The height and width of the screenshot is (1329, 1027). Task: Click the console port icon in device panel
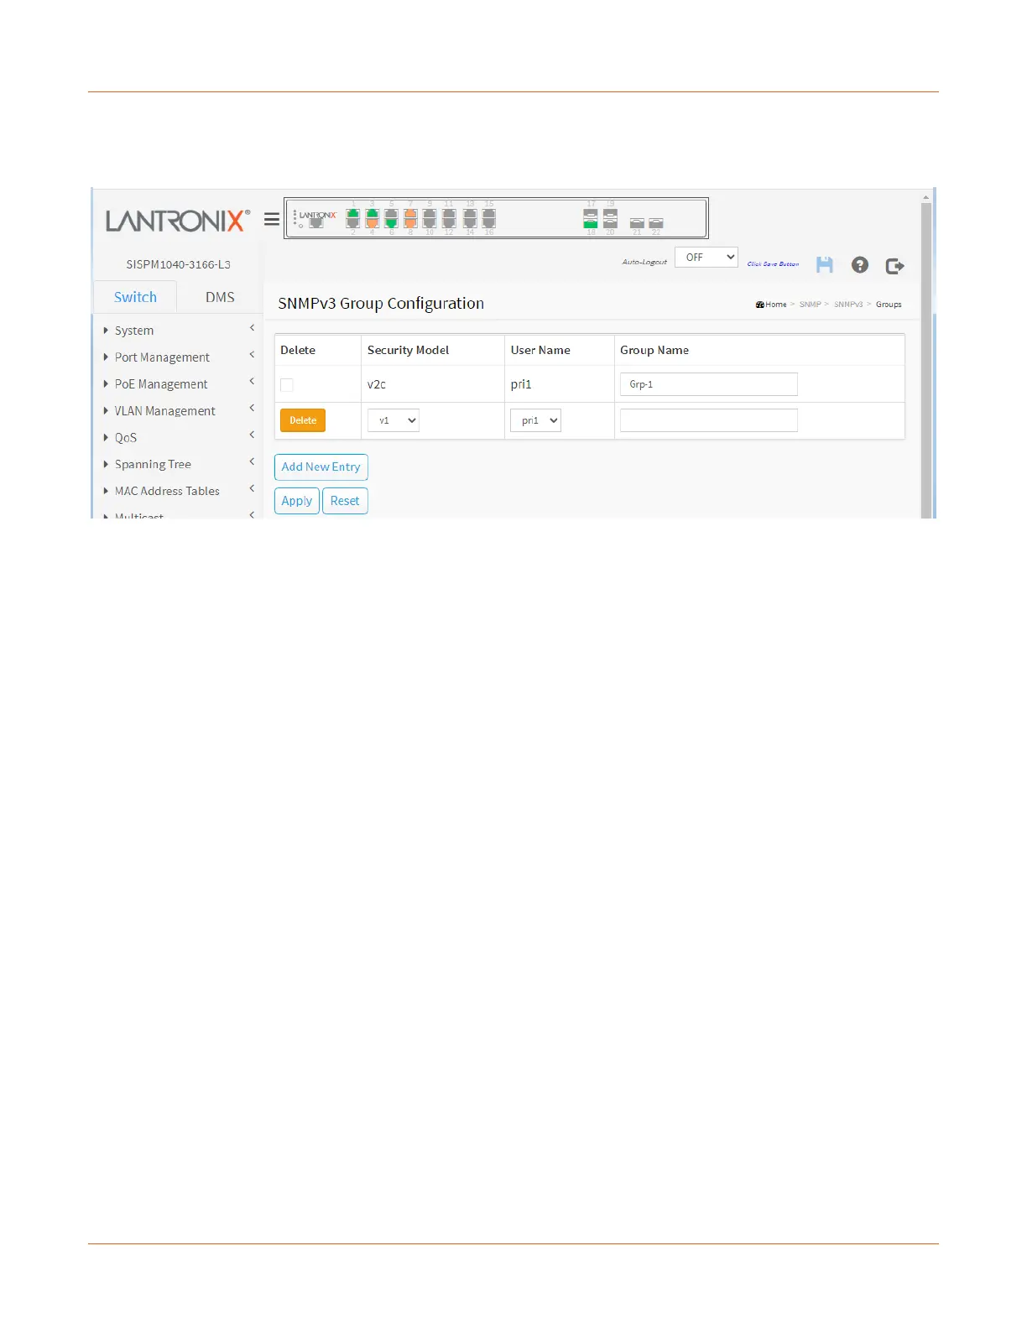[x=316, y=223]
